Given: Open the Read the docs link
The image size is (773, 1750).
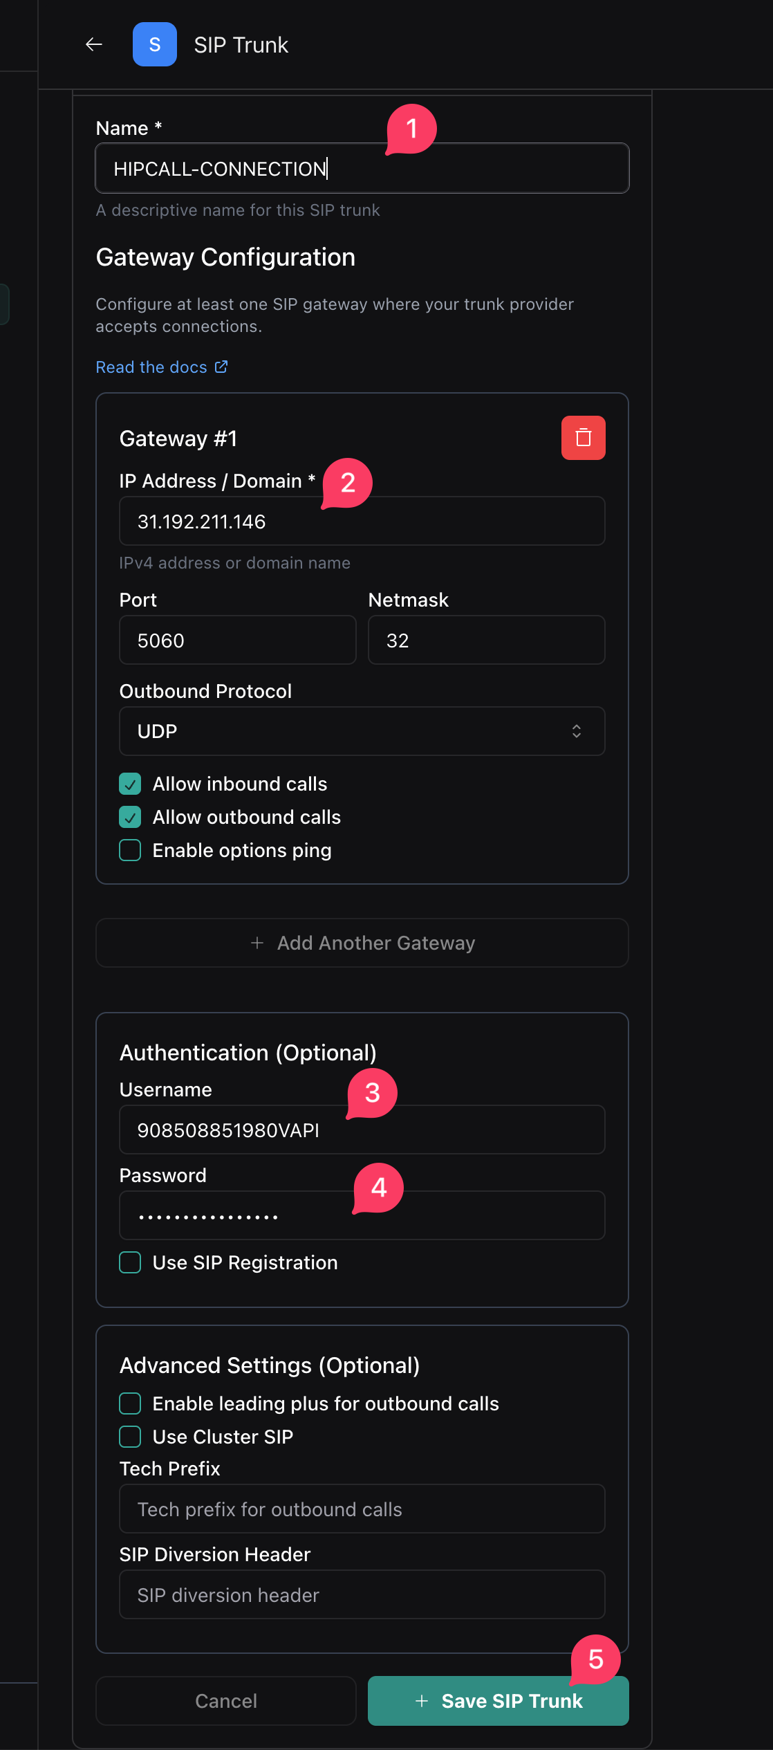Looking at the screenshot, I should pos(151,367).
